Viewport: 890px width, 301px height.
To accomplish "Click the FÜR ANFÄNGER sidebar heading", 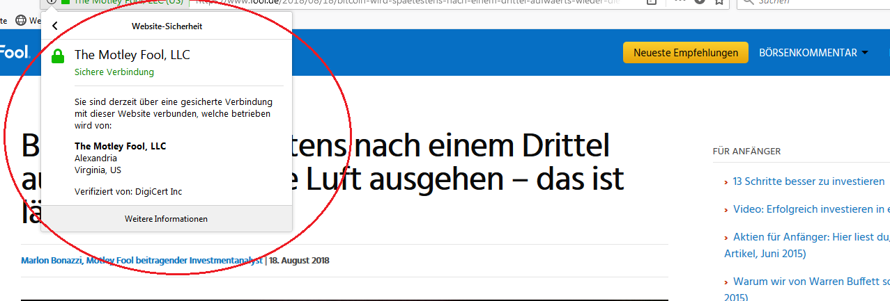I will click(746, 151).
